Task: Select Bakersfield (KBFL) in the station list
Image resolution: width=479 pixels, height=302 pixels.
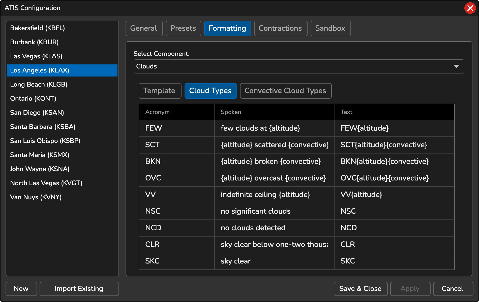Action: point(62,28)
